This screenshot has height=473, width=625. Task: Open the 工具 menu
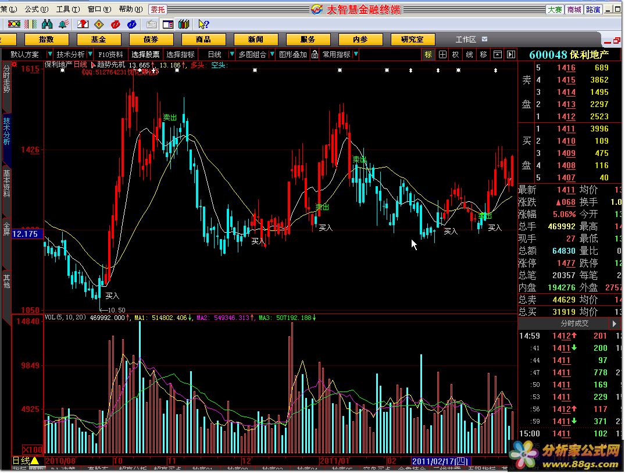[68, 9]
